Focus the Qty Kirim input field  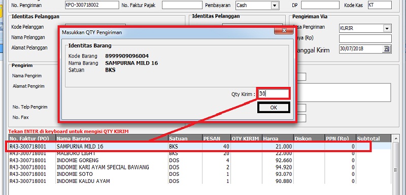click(274, 94)
